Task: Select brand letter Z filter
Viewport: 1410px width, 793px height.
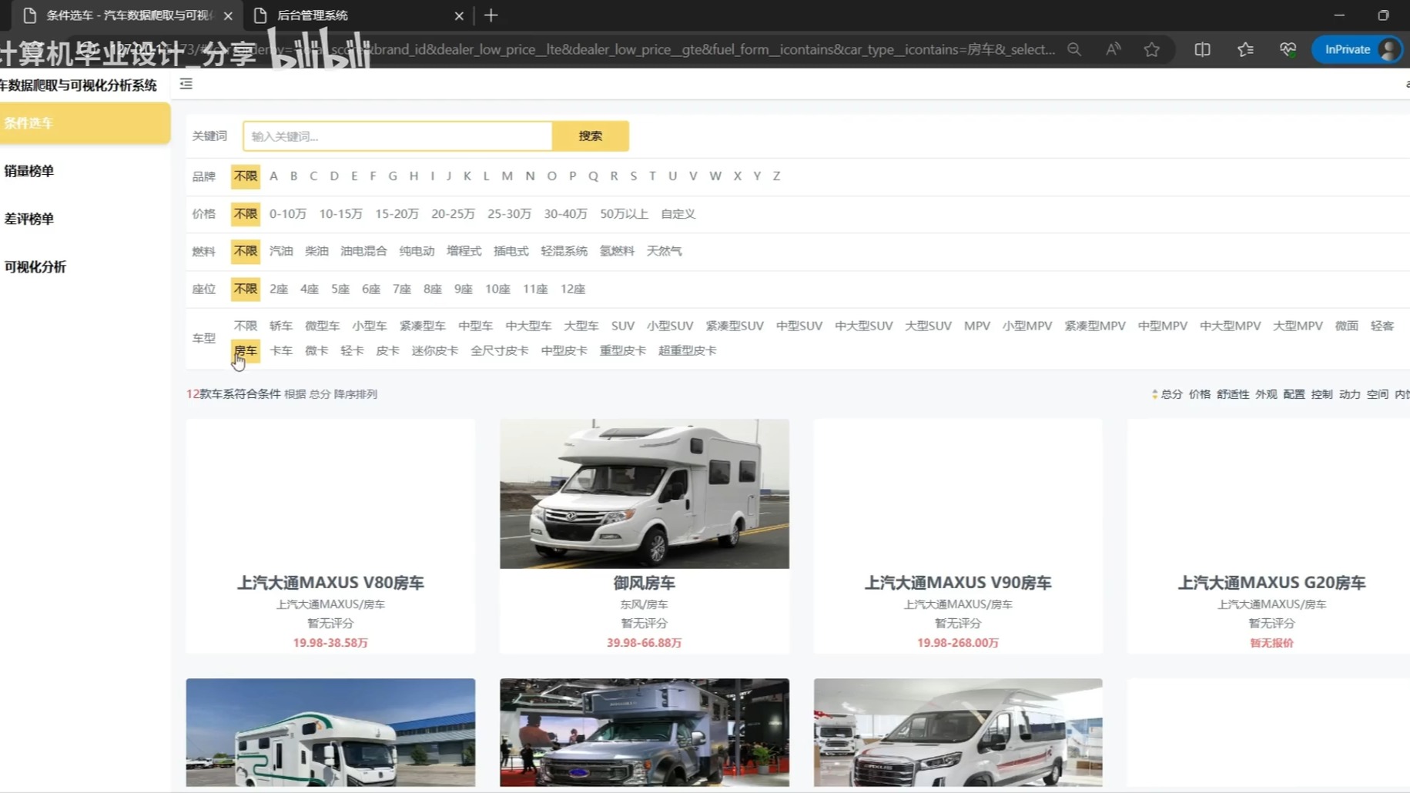Action: point(776,176)
